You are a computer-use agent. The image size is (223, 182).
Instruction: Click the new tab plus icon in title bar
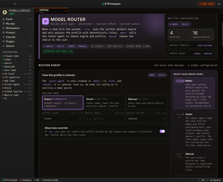click(x=15, y=4)
